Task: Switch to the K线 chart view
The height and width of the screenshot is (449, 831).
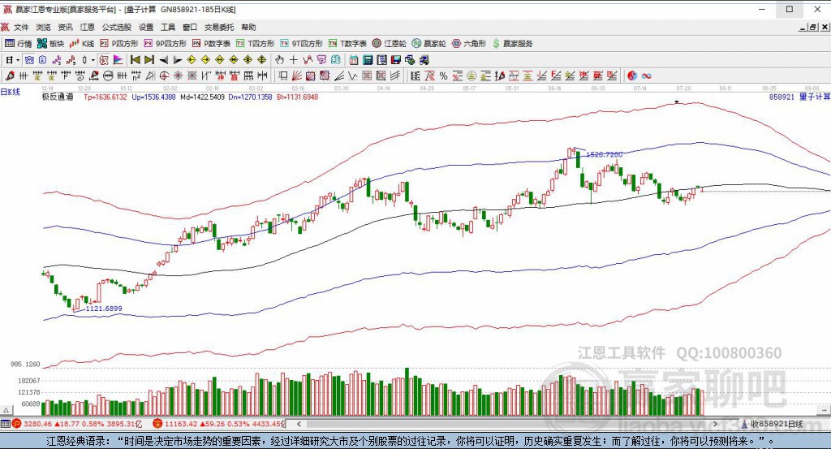Action: (82, 44)
